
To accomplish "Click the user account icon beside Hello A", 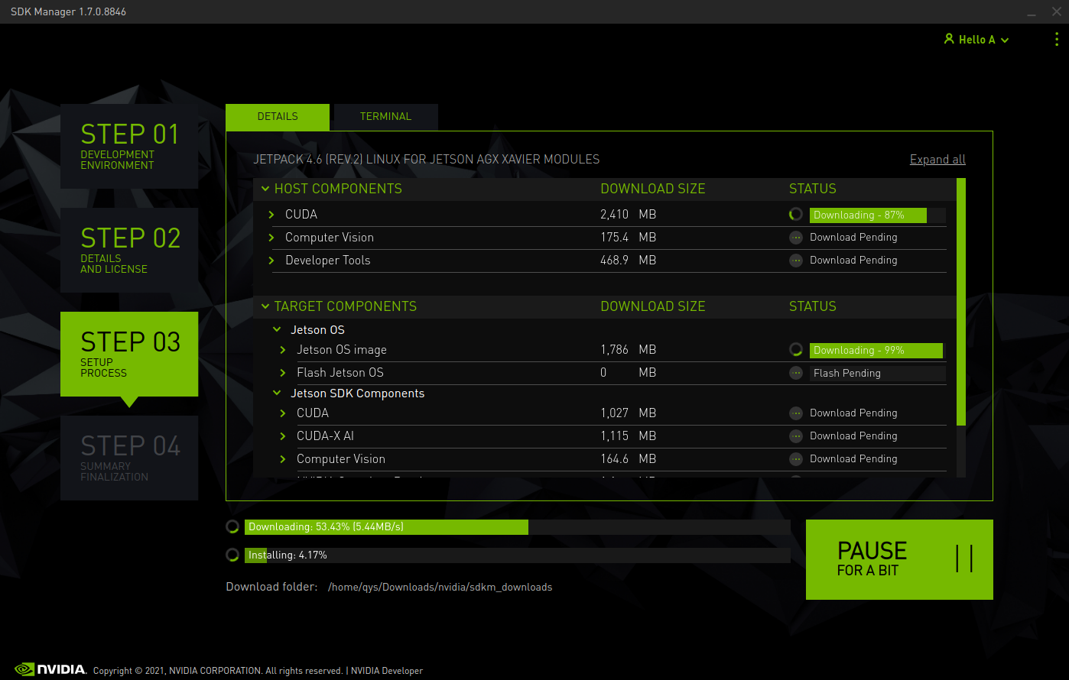I will (949, 39).
